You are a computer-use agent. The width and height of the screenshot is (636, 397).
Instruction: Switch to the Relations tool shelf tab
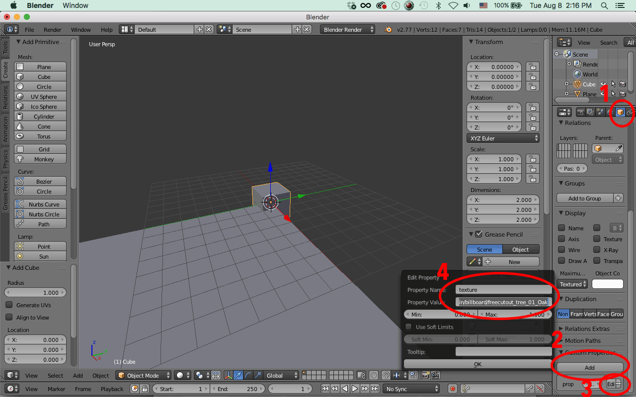(5, 97)
